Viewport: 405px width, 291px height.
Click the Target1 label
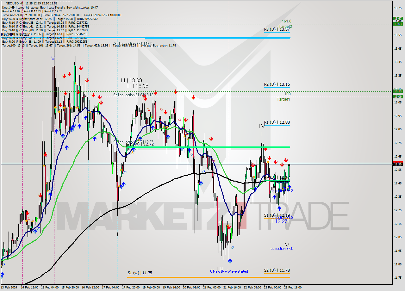pos(283,99)
